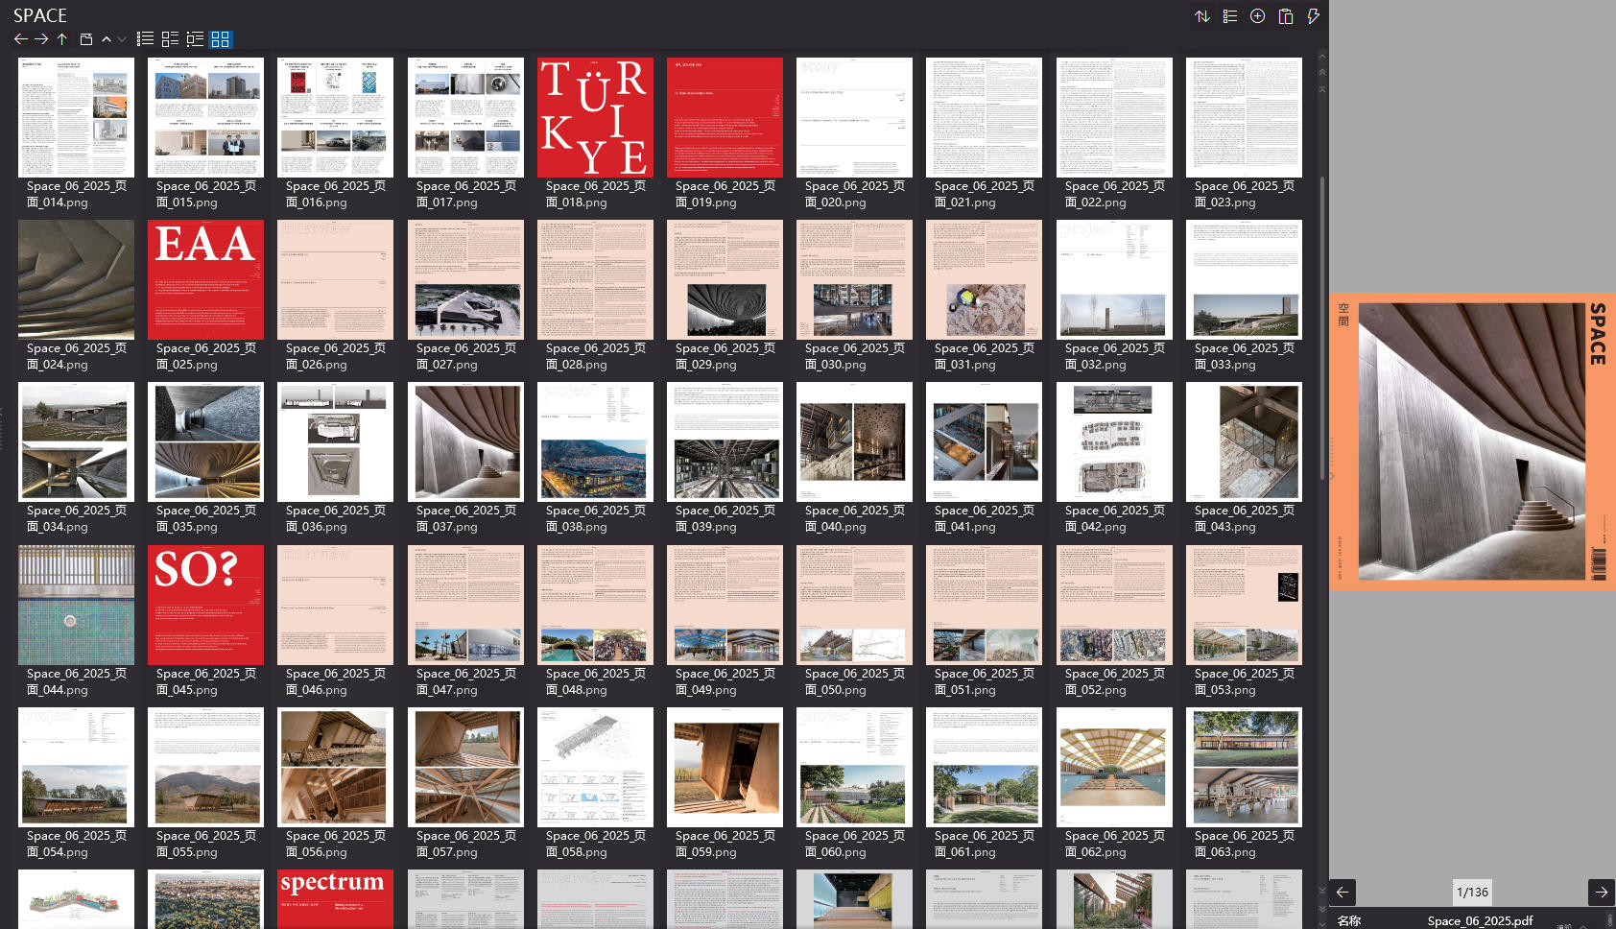Click the new folder icon

(x=86, y=39)
